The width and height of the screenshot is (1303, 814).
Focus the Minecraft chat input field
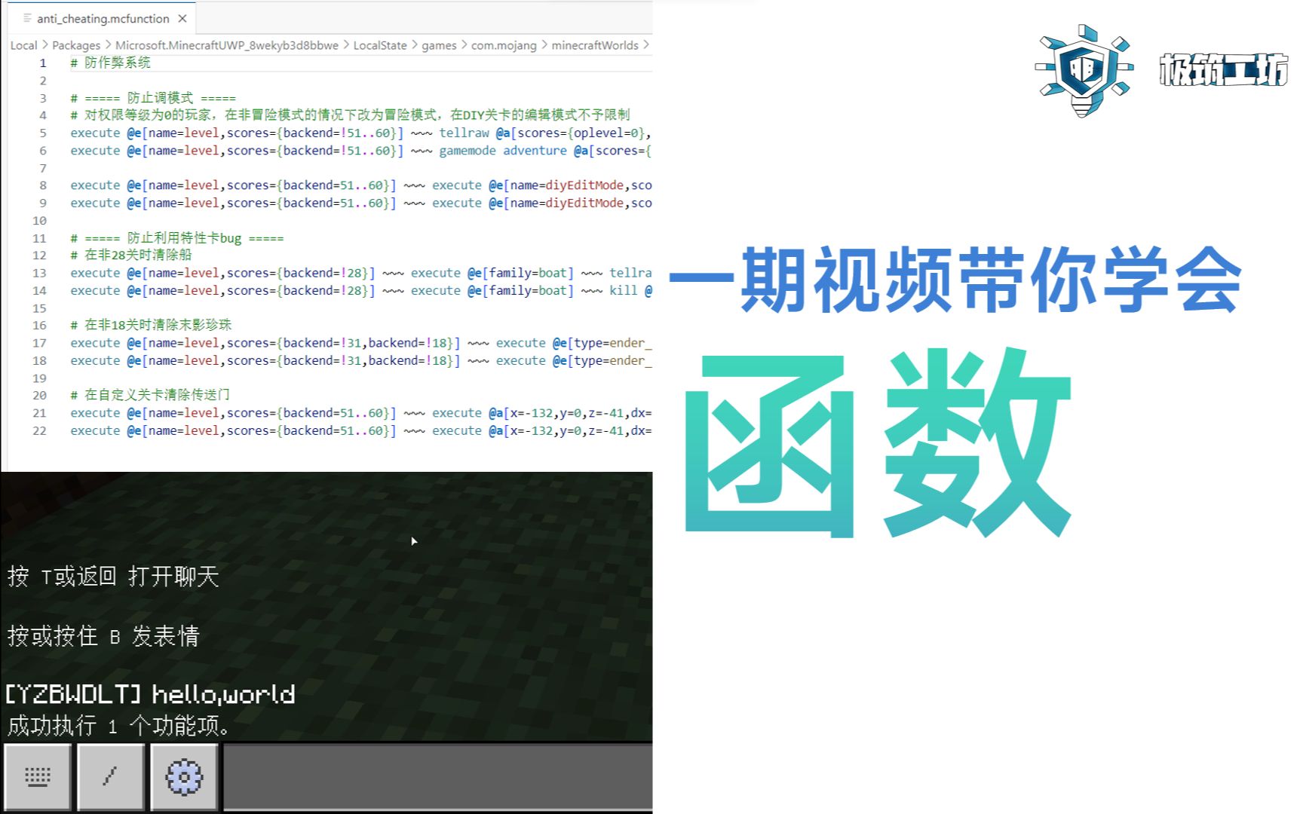pyautogui.click(x=438, y=777)
